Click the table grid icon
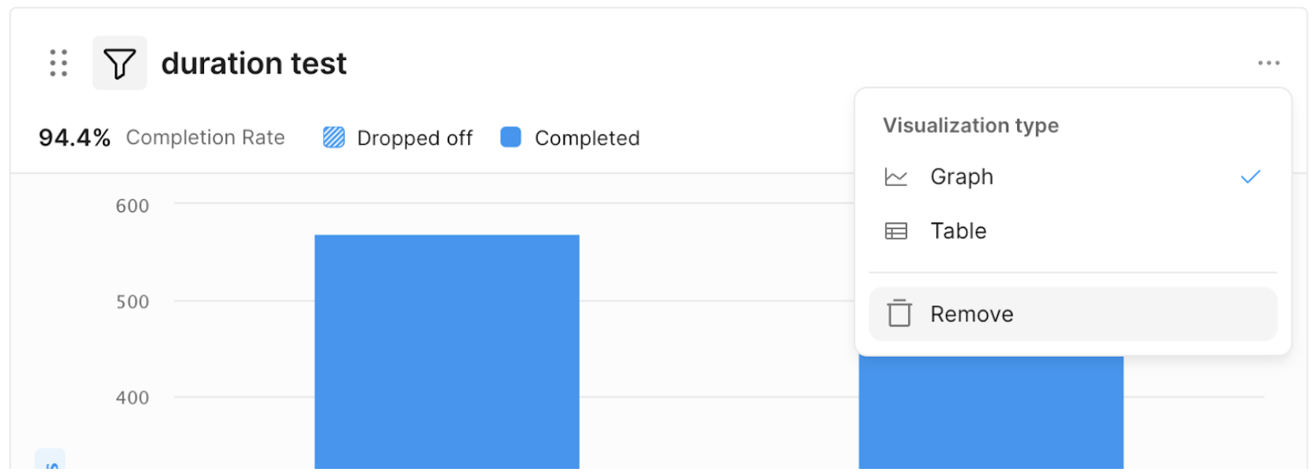 point(896,231)
